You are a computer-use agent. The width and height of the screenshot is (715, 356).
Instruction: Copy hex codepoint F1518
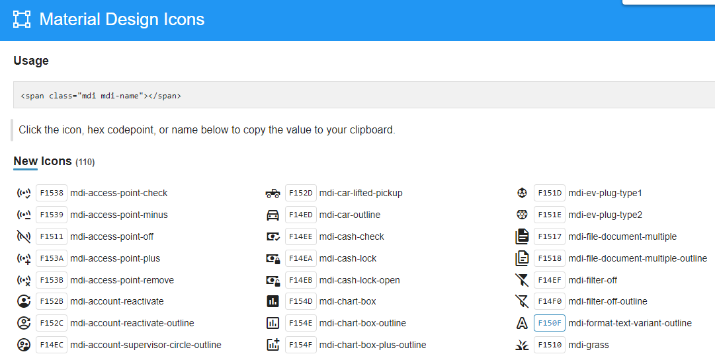(550, 258)
